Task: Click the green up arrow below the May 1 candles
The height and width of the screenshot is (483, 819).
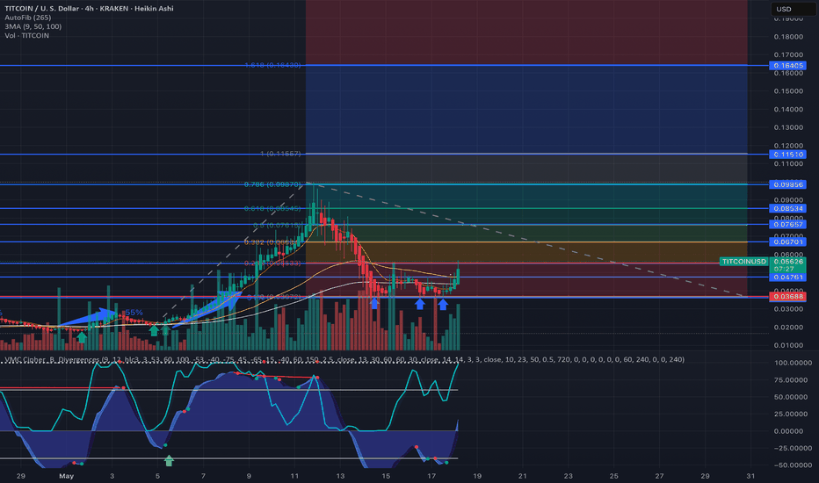Action: (x=82, y=337)
